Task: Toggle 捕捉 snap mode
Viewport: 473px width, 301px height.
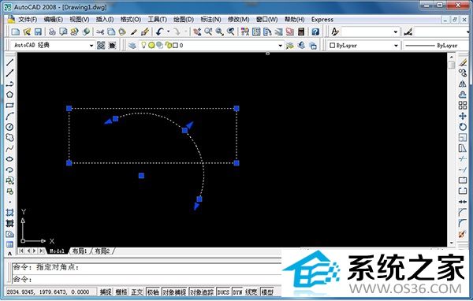Action: pos(106,292)
